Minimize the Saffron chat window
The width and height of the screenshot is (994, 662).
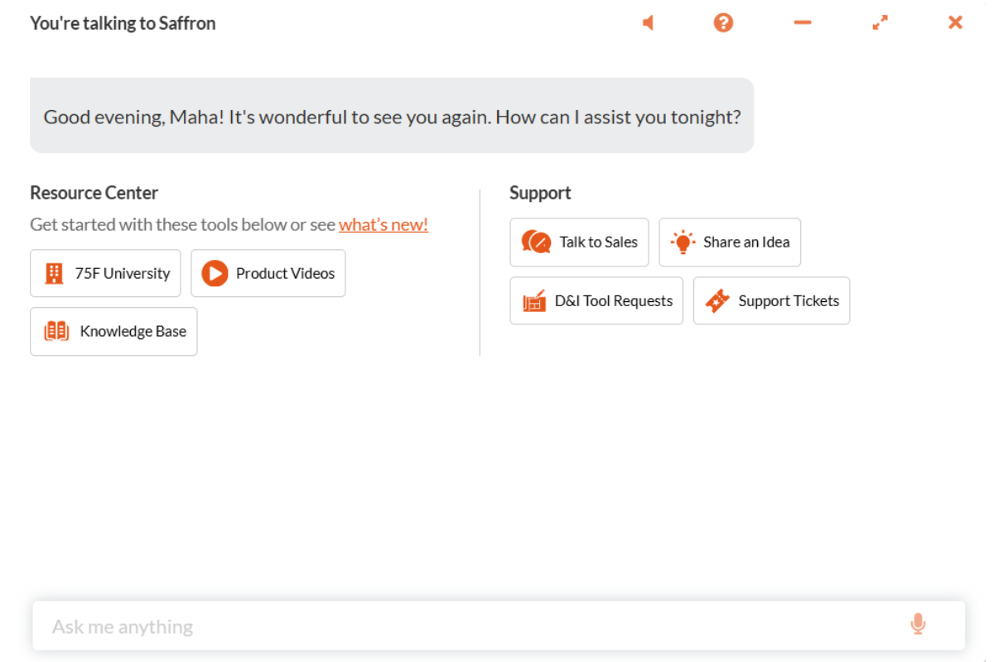(802, 22)
